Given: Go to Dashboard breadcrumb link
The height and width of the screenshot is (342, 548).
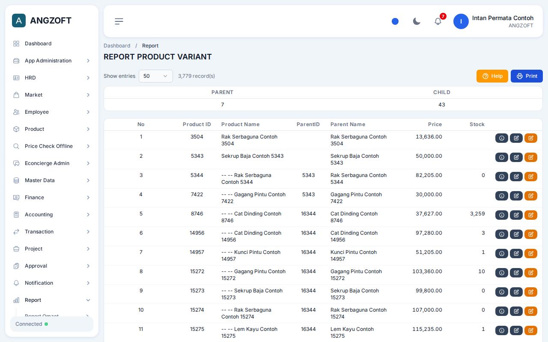Looking at the screenshot, I should coord(117,46).
